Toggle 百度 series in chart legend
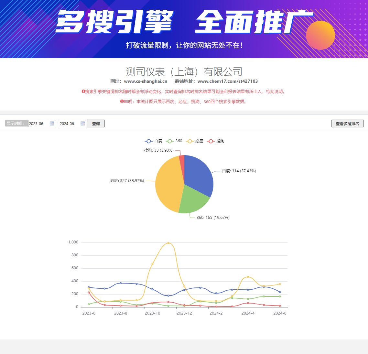The height and width of the screenshot is (354, 368). (x=154, y=141)
